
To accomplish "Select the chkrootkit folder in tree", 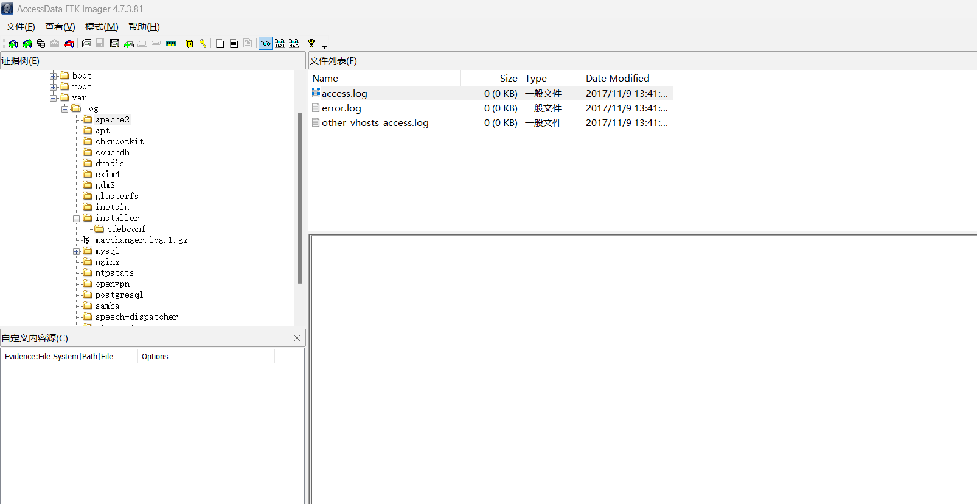I will click(119, 141).
